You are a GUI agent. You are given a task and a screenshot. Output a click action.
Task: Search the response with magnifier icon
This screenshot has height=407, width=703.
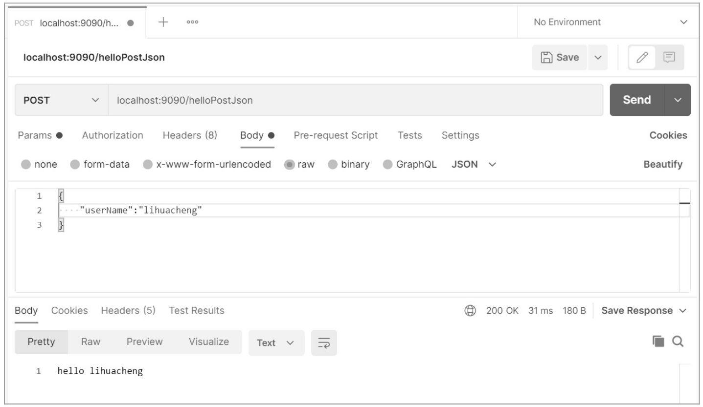678,342
